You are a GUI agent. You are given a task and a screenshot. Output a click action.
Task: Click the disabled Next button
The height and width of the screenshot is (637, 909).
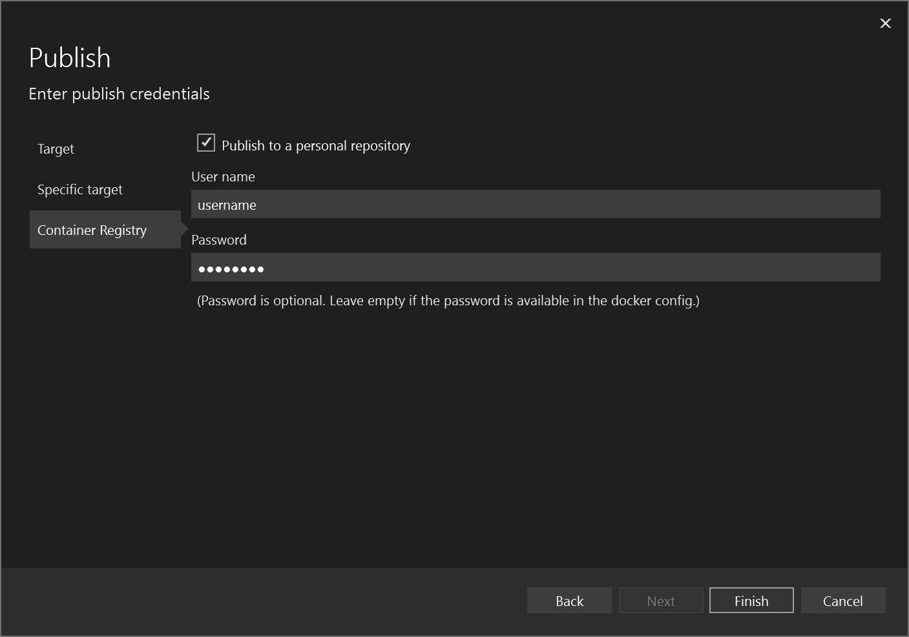660,600
